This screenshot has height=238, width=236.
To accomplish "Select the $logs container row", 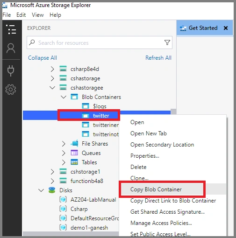I will pos(97,106).
